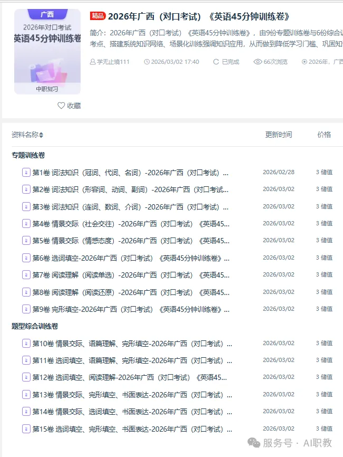Click the 66次浏览 view count
This screenshot has width=343, height=457.
(x=276, y=62)
